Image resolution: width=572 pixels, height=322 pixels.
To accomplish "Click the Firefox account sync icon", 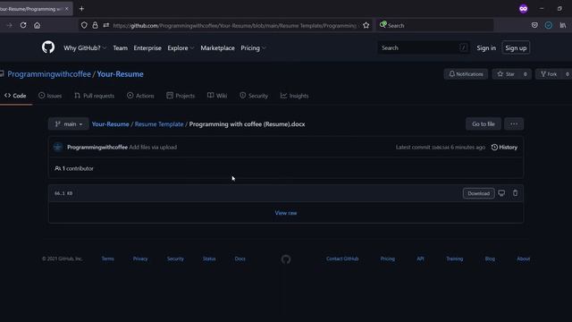I will (x=548, y=25).
